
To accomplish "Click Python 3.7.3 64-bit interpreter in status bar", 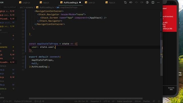I will click(23, 101).
